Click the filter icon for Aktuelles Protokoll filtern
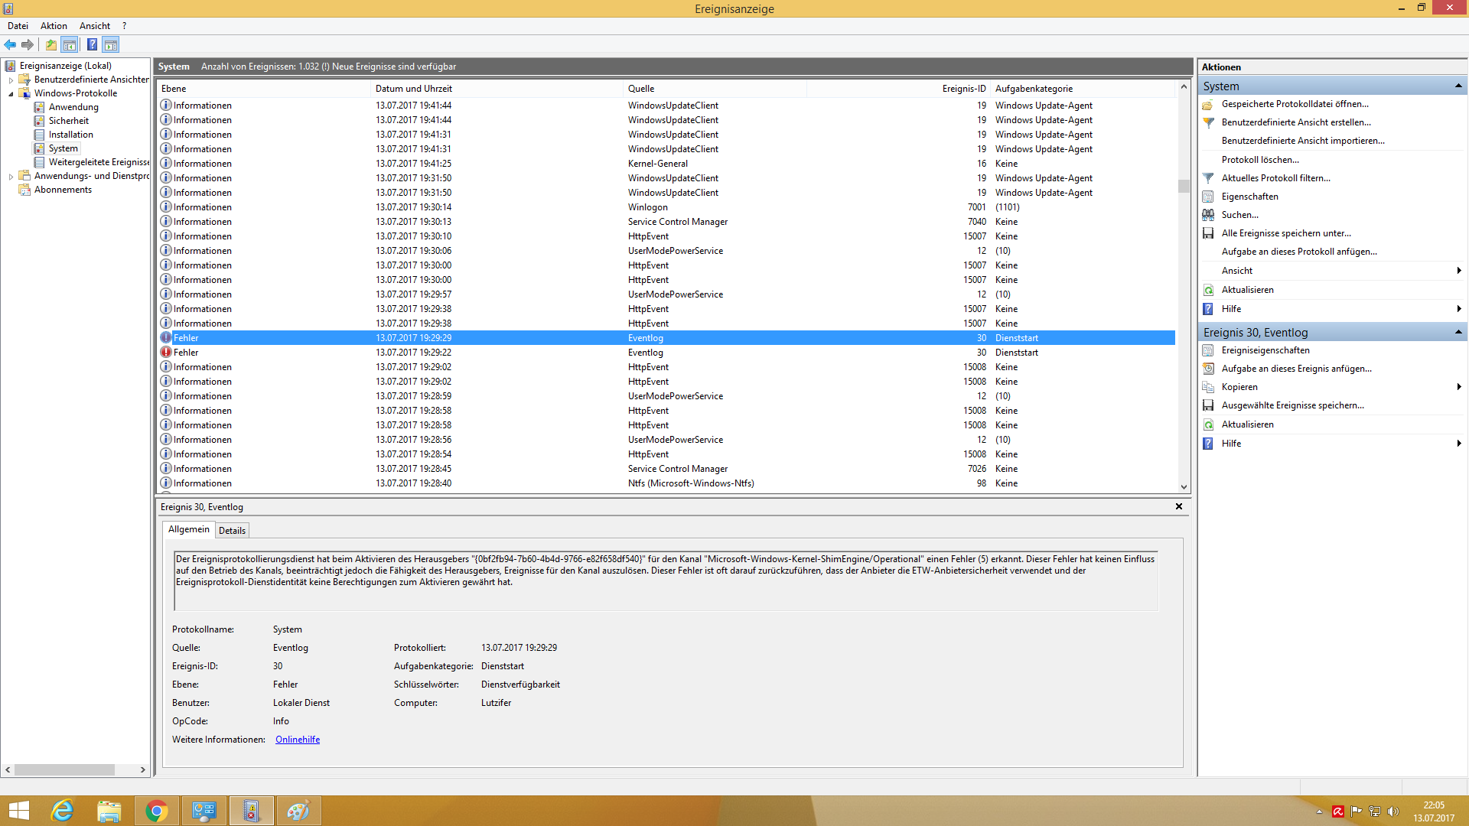1469x826 pixels. pos(1208,178)
